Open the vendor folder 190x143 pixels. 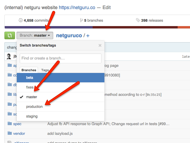pyautogui.click(x=19, y=133)
